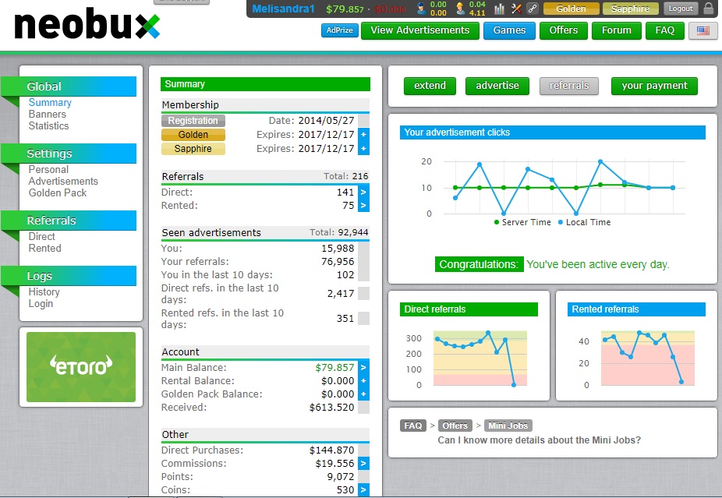Go to the Forum
722x498 pixels.
click(617, 30)
